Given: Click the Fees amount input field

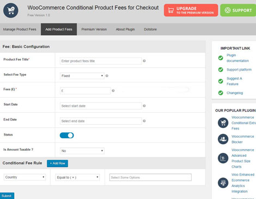Looking at the screenshot, I should [x=85, y=91].
